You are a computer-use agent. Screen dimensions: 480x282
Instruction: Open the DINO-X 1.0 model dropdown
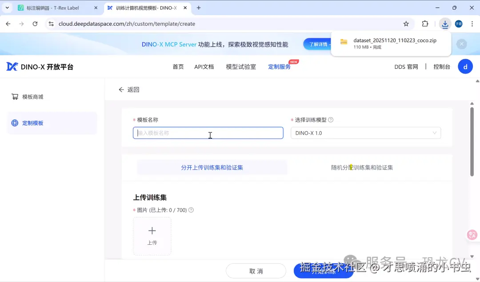[x=365, y=133]
